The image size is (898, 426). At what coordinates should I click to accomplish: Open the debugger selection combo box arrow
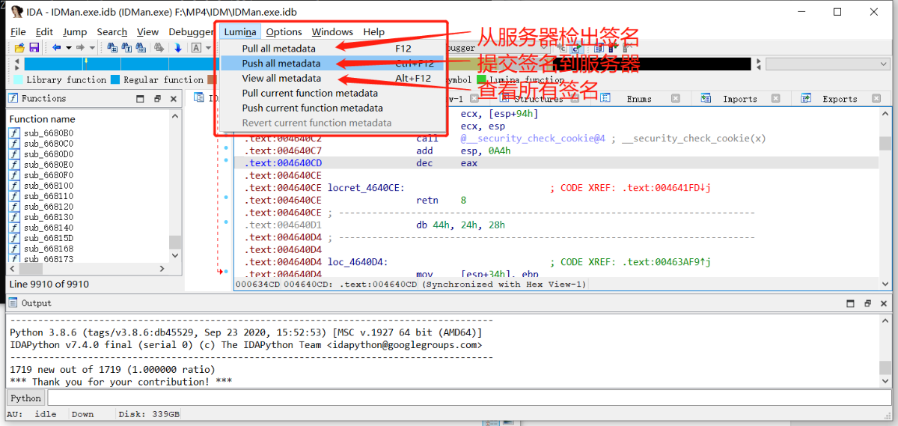pos(546,47)
